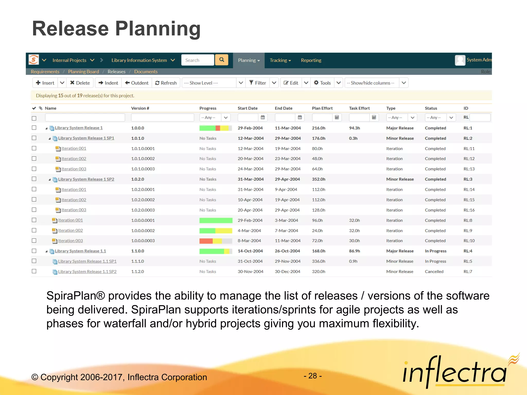Click the Delete toolbar button
Image resolution: width=527 pixels, height=395 pixels.
pos(80,83)
